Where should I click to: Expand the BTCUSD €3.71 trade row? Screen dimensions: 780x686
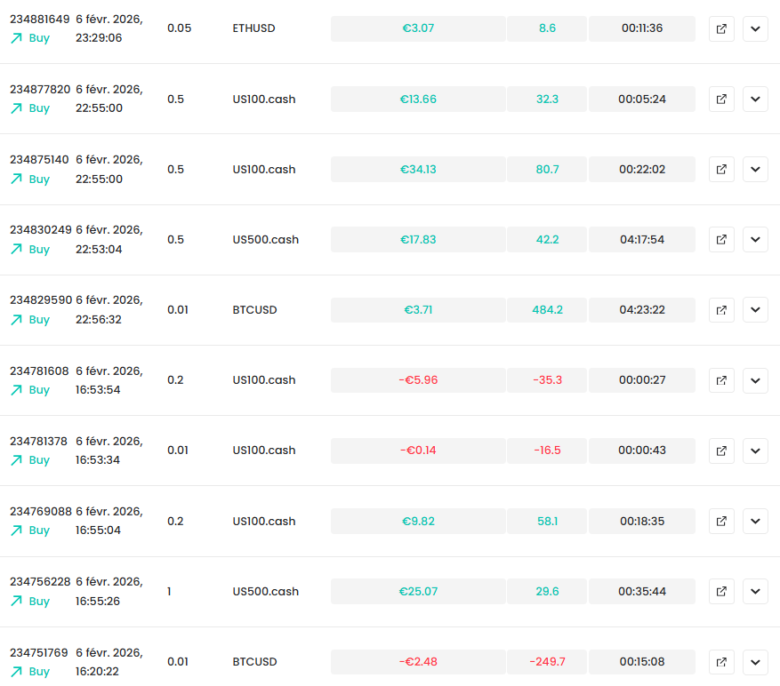(x=755, y=310)
